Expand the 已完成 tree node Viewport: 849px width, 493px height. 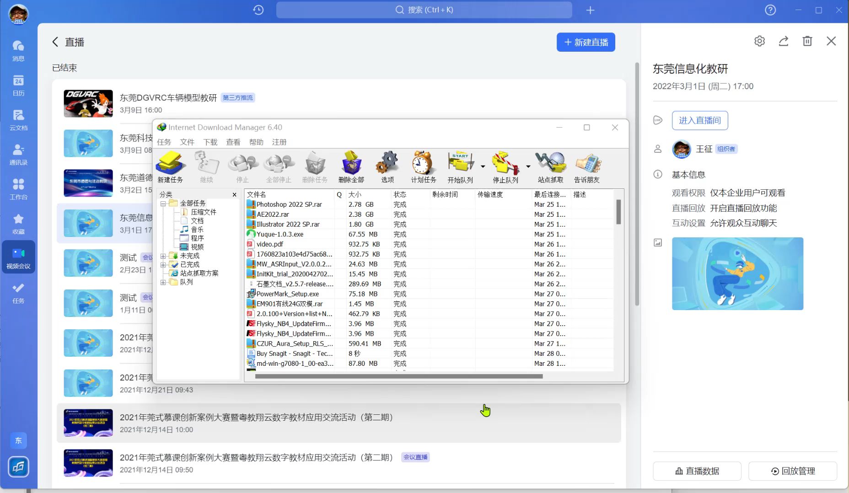click(163, 265)
